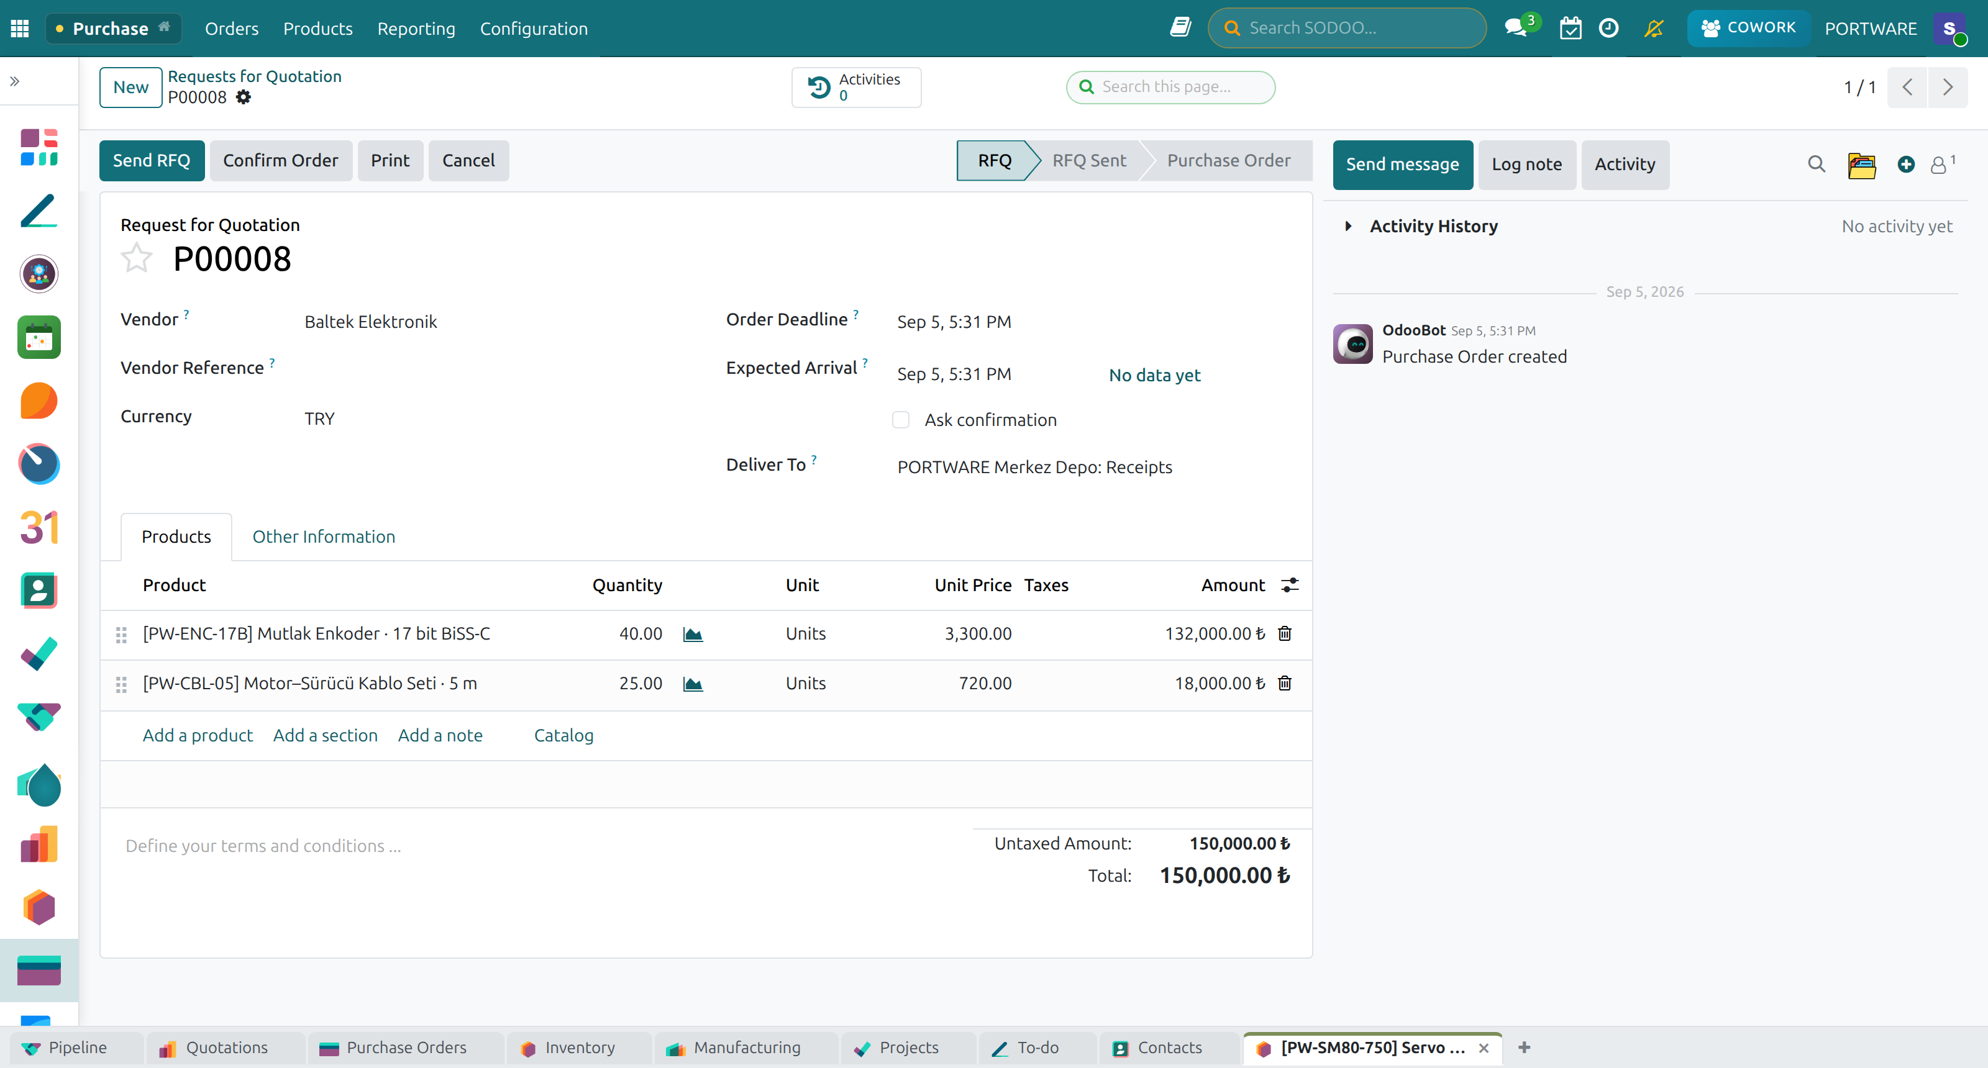The image size is (1988, 1068).
Task: Go to previous record arrow
Action: coord(1907,87)
